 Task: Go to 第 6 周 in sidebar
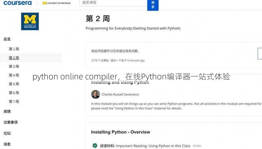tap(14, 93)
